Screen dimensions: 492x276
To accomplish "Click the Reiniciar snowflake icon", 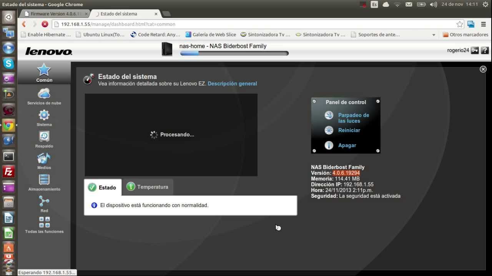I will (x=329, y=130).
